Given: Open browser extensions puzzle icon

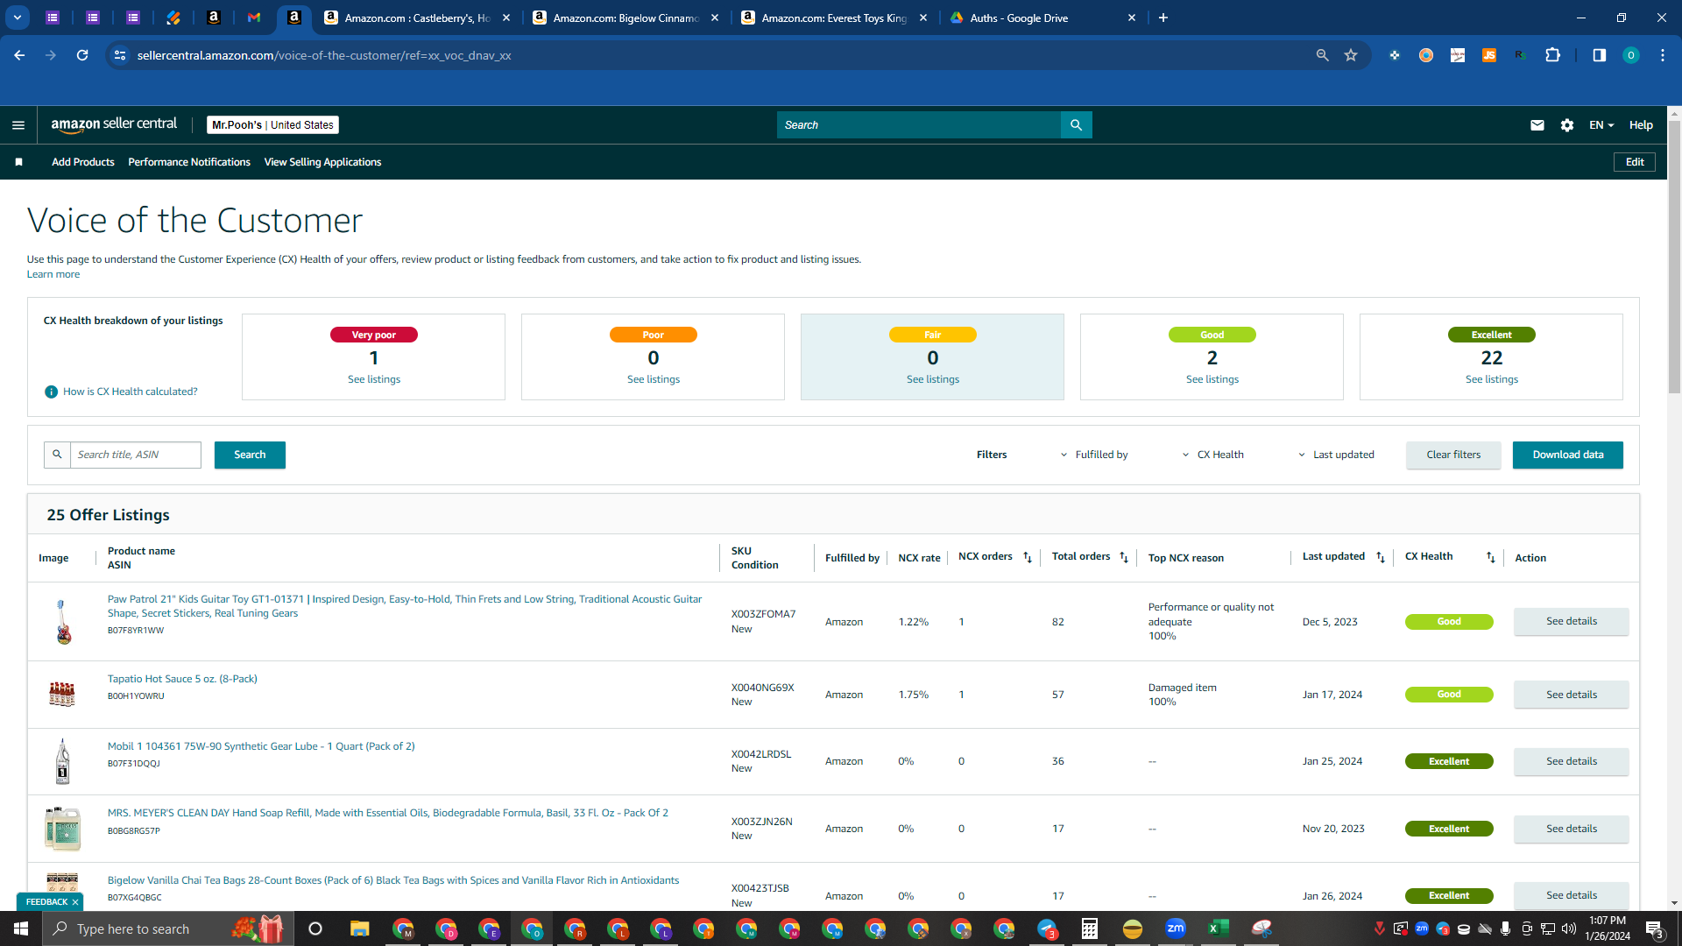Looking at the screenshot, I should click(x=1552, y=55).
